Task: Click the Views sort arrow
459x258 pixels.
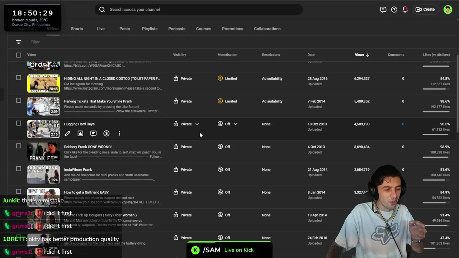Action: click(x=367, y=55)
